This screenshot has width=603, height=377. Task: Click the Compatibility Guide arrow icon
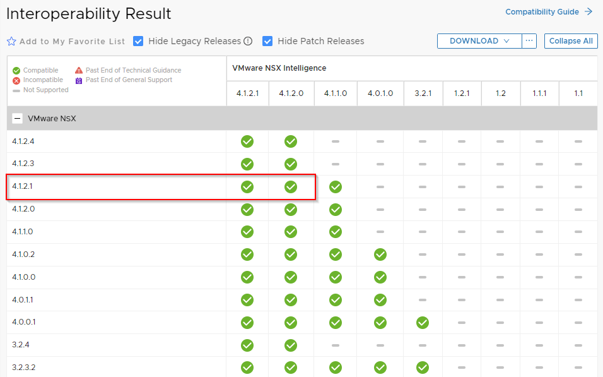coord(588,11)
